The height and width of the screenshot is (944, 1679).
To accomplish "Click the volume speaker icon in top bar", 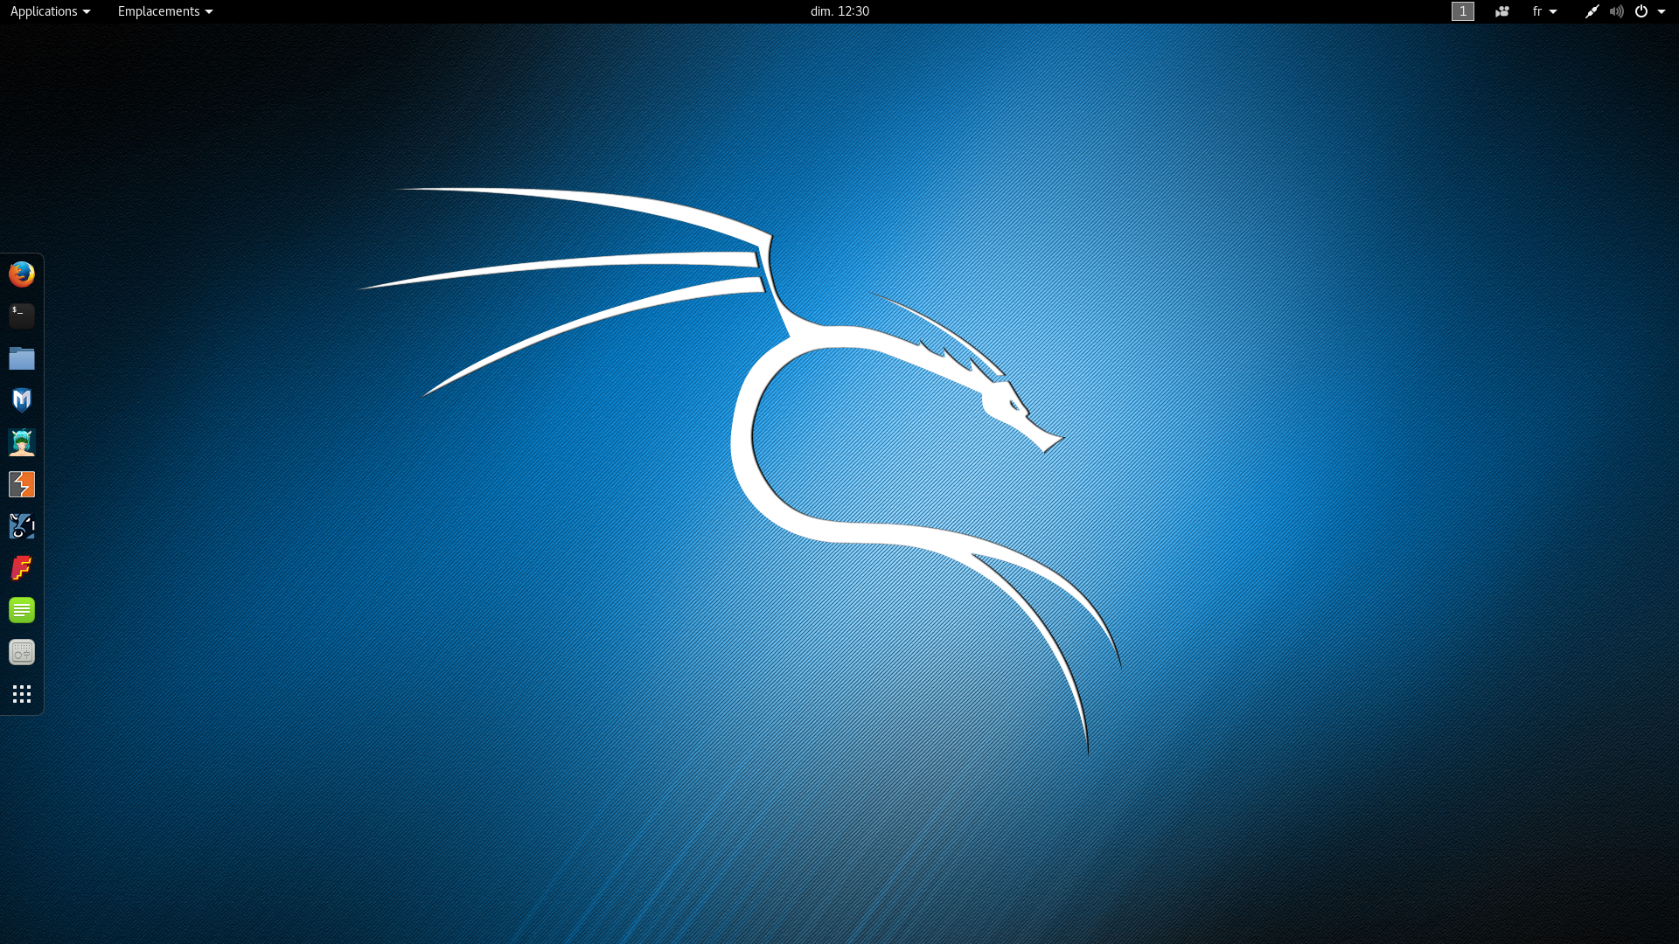I will [1617, 11].
